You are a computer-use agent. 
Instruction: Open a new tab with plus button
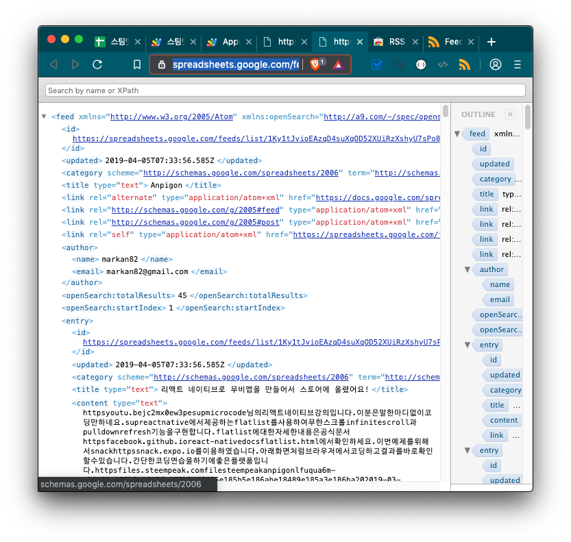pyautogui.click(x=491, y=42)
